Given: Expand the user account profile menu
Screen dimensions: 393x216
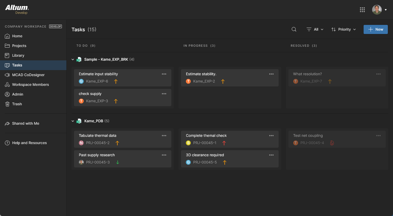Looking at the screenshot, I should 380,10.
